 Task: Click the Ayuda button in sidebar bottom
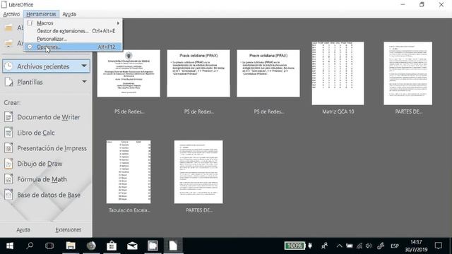(x=23, y=229)
